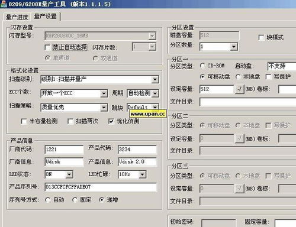Image resolution: width=296 pixels, height=227 pixels.
Task: Enable 扫描两次 checkbox
Action: click(70, 121)
